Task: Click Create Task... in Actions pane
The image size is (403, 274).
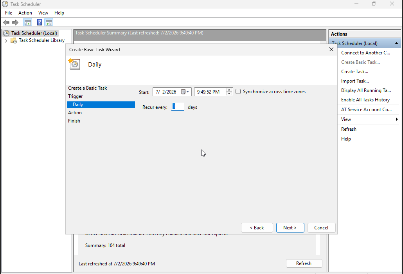Action: (x=354, y=72)
